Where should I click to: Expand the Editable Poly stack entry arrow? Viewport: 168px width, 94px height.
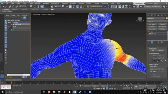[148, 34]
